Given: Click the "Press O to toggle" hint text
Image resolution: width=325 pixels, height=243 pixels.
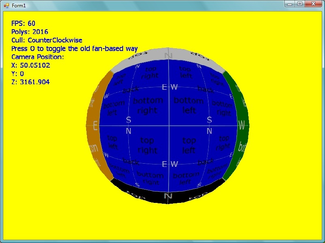Looking at the screenshot, I should (74, 49).
